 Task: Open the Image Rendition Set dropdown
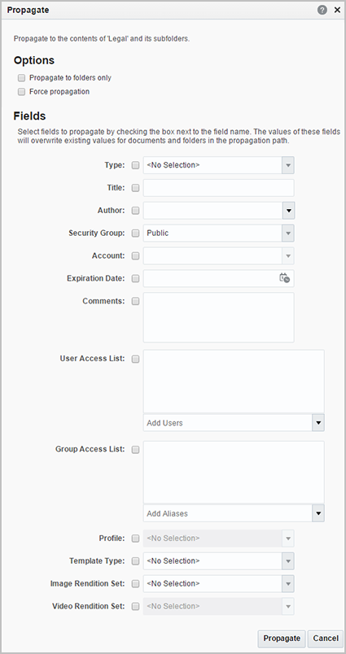(288, 583)
